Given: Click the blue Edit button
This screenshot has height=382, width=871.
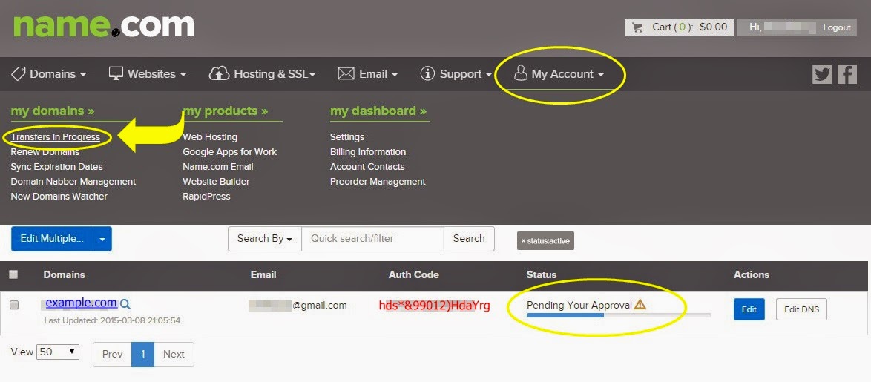Looking at the screenshot, I should tap(749, 309).
